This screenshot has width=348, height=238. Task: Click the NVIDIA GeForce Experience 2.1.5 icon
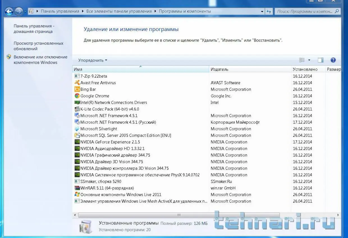77,142
